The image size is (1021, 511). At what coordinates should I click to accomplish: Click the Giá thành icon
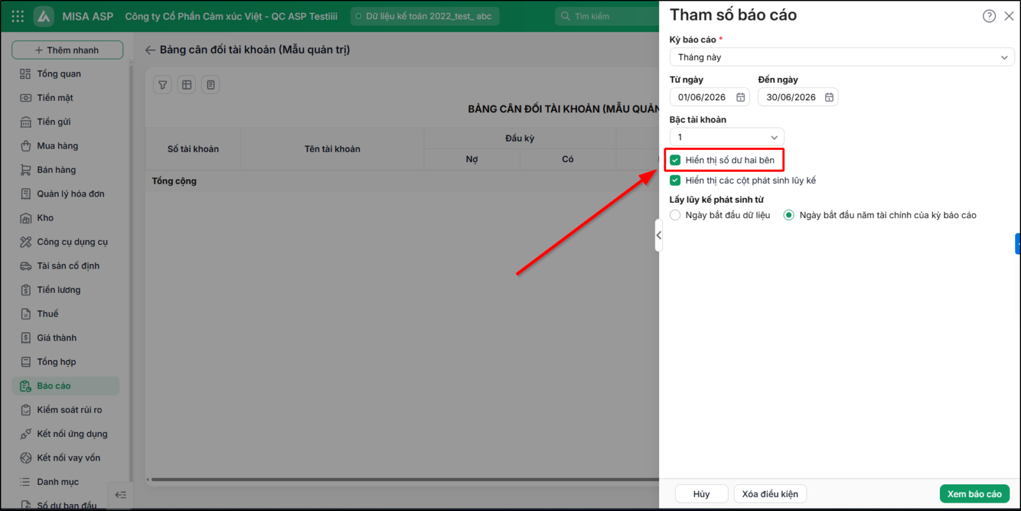26,338
